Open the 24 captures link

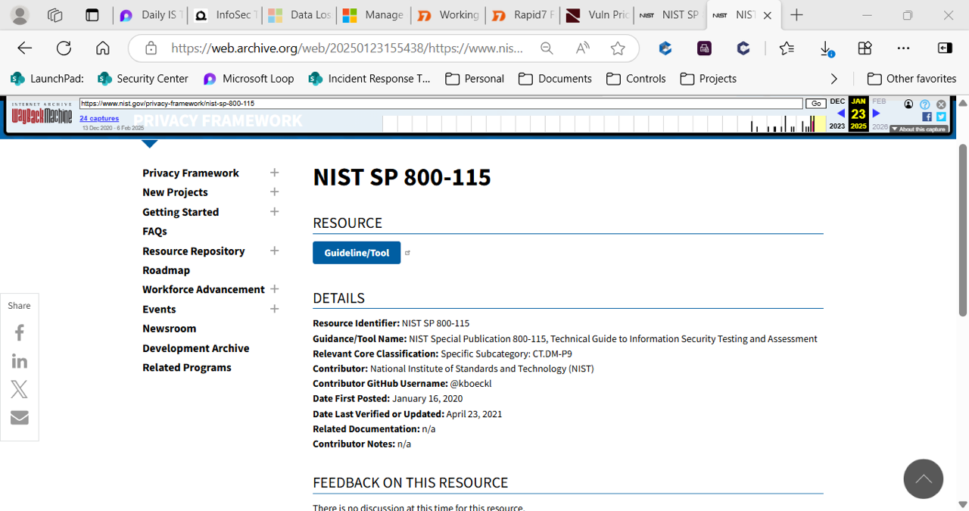99,119
